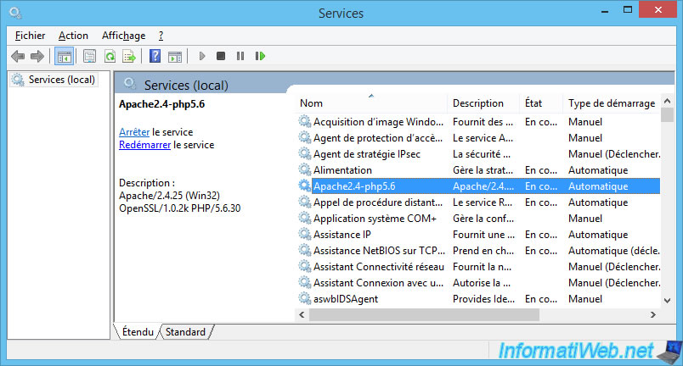This screenshot has width=683, height=366.
Task: Click the Back arrow toolbar icon
Action: 18,56
